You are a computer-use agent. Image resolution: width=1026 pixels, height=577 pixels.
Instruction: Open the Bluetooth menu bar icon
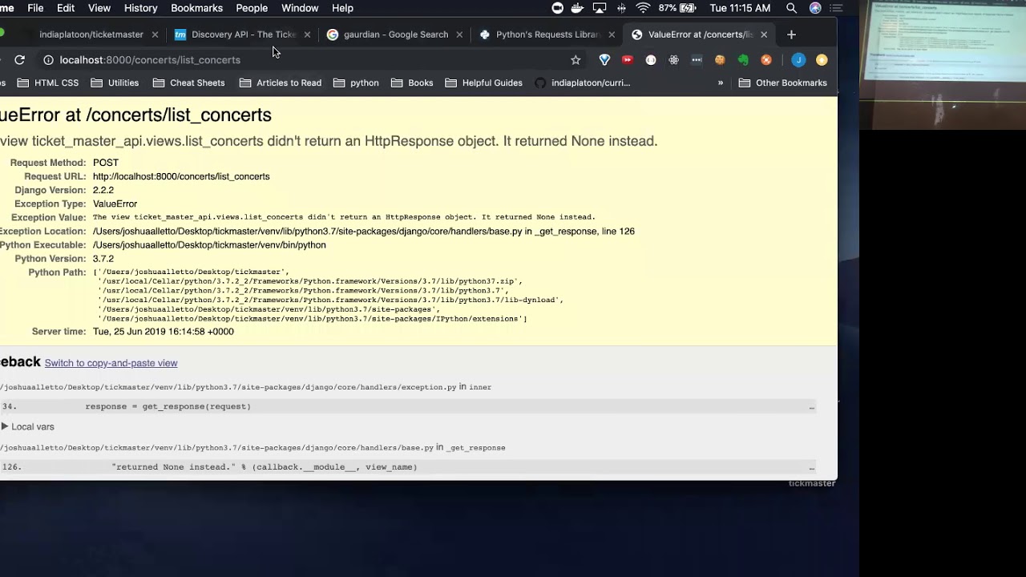pos(621,8)
